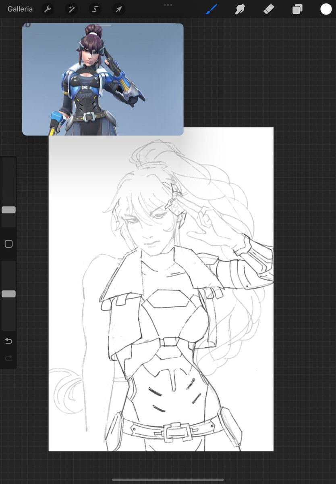Select the Smudge tool
The width and height of the screenshot is (336, 484).
point(240,9)
